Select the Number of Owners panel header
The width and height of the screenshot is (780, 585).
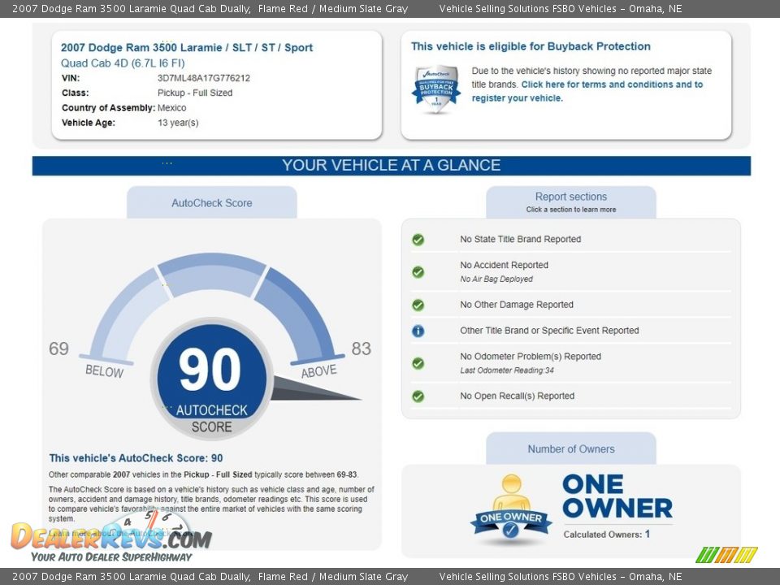pos(571,448)
